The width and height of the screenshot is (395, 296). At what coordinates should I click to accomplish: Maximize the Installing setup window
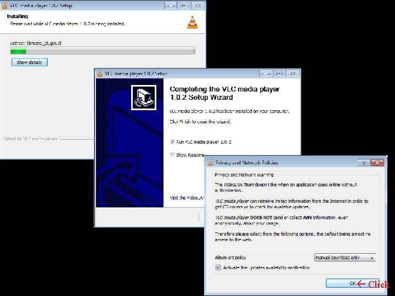pos(184,5)
